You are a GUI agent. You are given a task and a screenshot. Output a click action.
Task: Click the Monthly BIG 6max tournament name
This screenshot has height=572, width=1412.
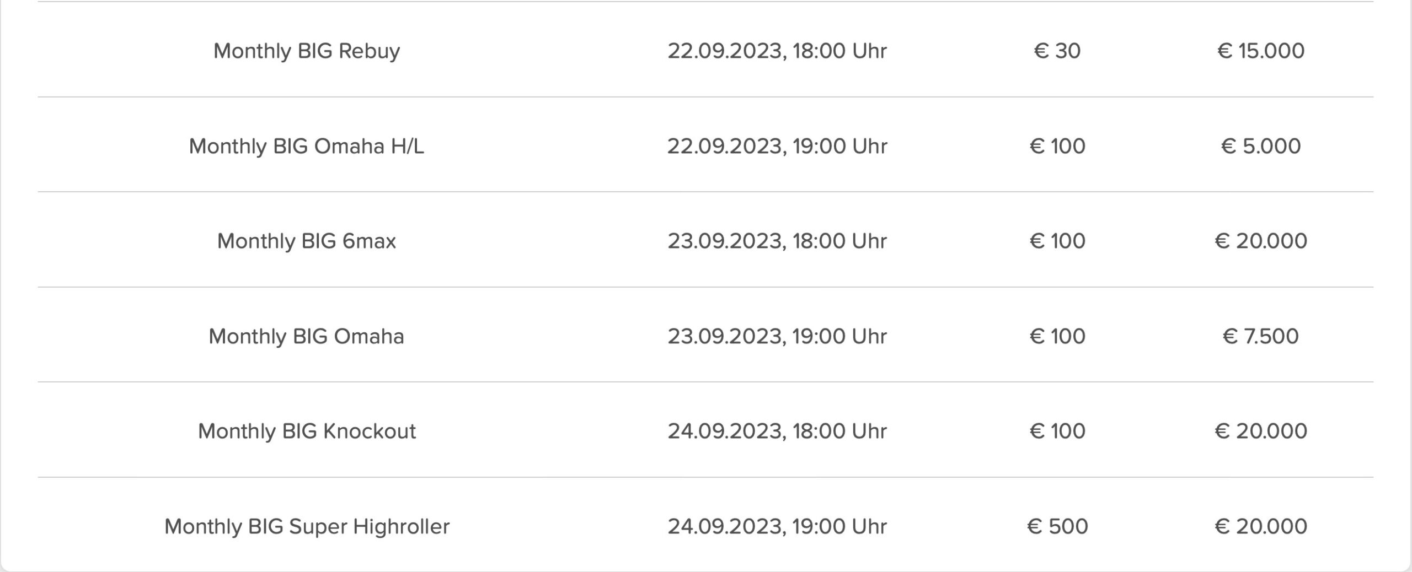point(307,241)
